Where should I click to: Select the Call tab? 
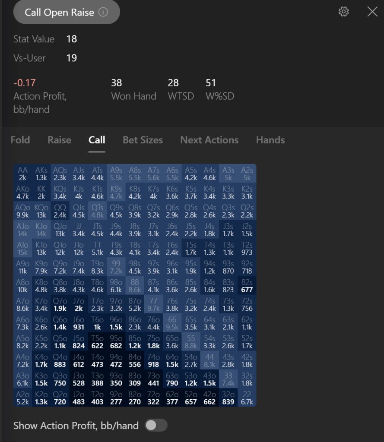[x=97, y=140]
